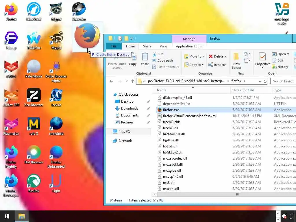The image size is (296, 222).
Task: Click the rule 8 desktop icon
Action: point(34,126)
